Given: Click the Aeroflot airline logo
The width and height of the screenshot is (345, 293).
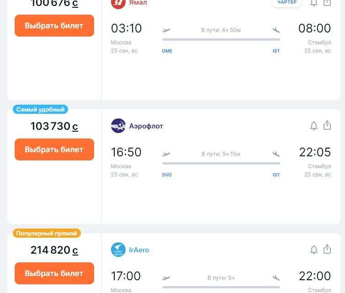Looking at the screenshot, I should coord(118,126).
